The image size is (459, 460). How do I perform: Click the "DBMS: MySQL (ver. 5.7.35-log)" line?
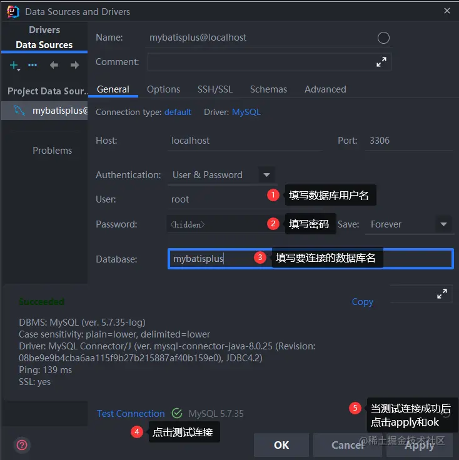coord(82,322)
